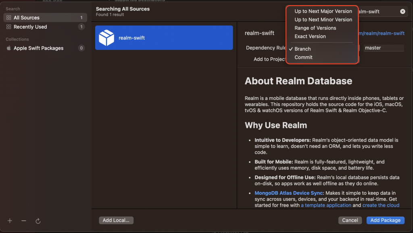The image size is (413, 233).
Task: Clear the search field text
Action: (x=403, y=11)
